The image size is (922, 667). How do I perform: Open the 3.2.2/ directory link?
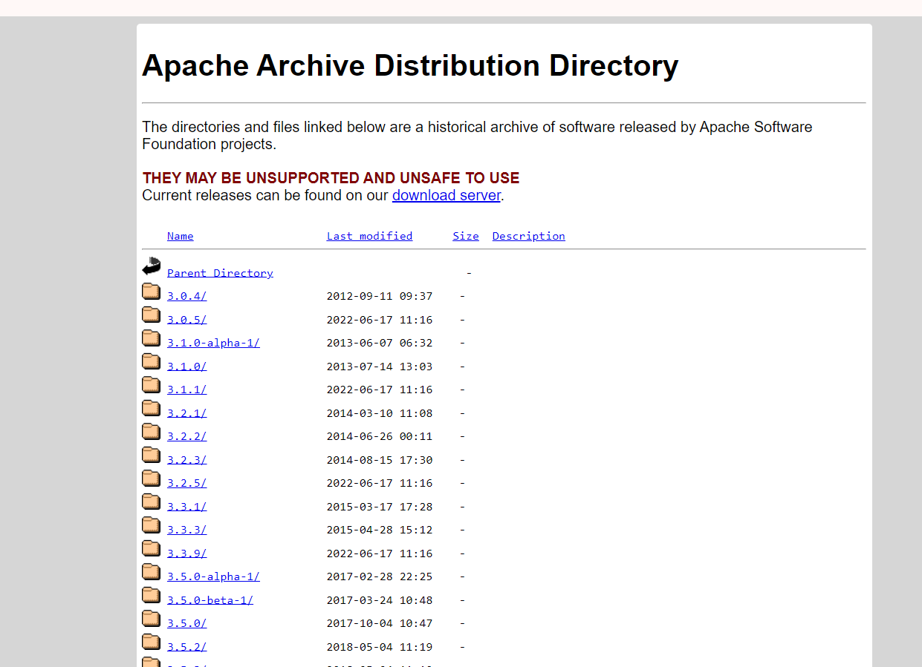[186, 436]
